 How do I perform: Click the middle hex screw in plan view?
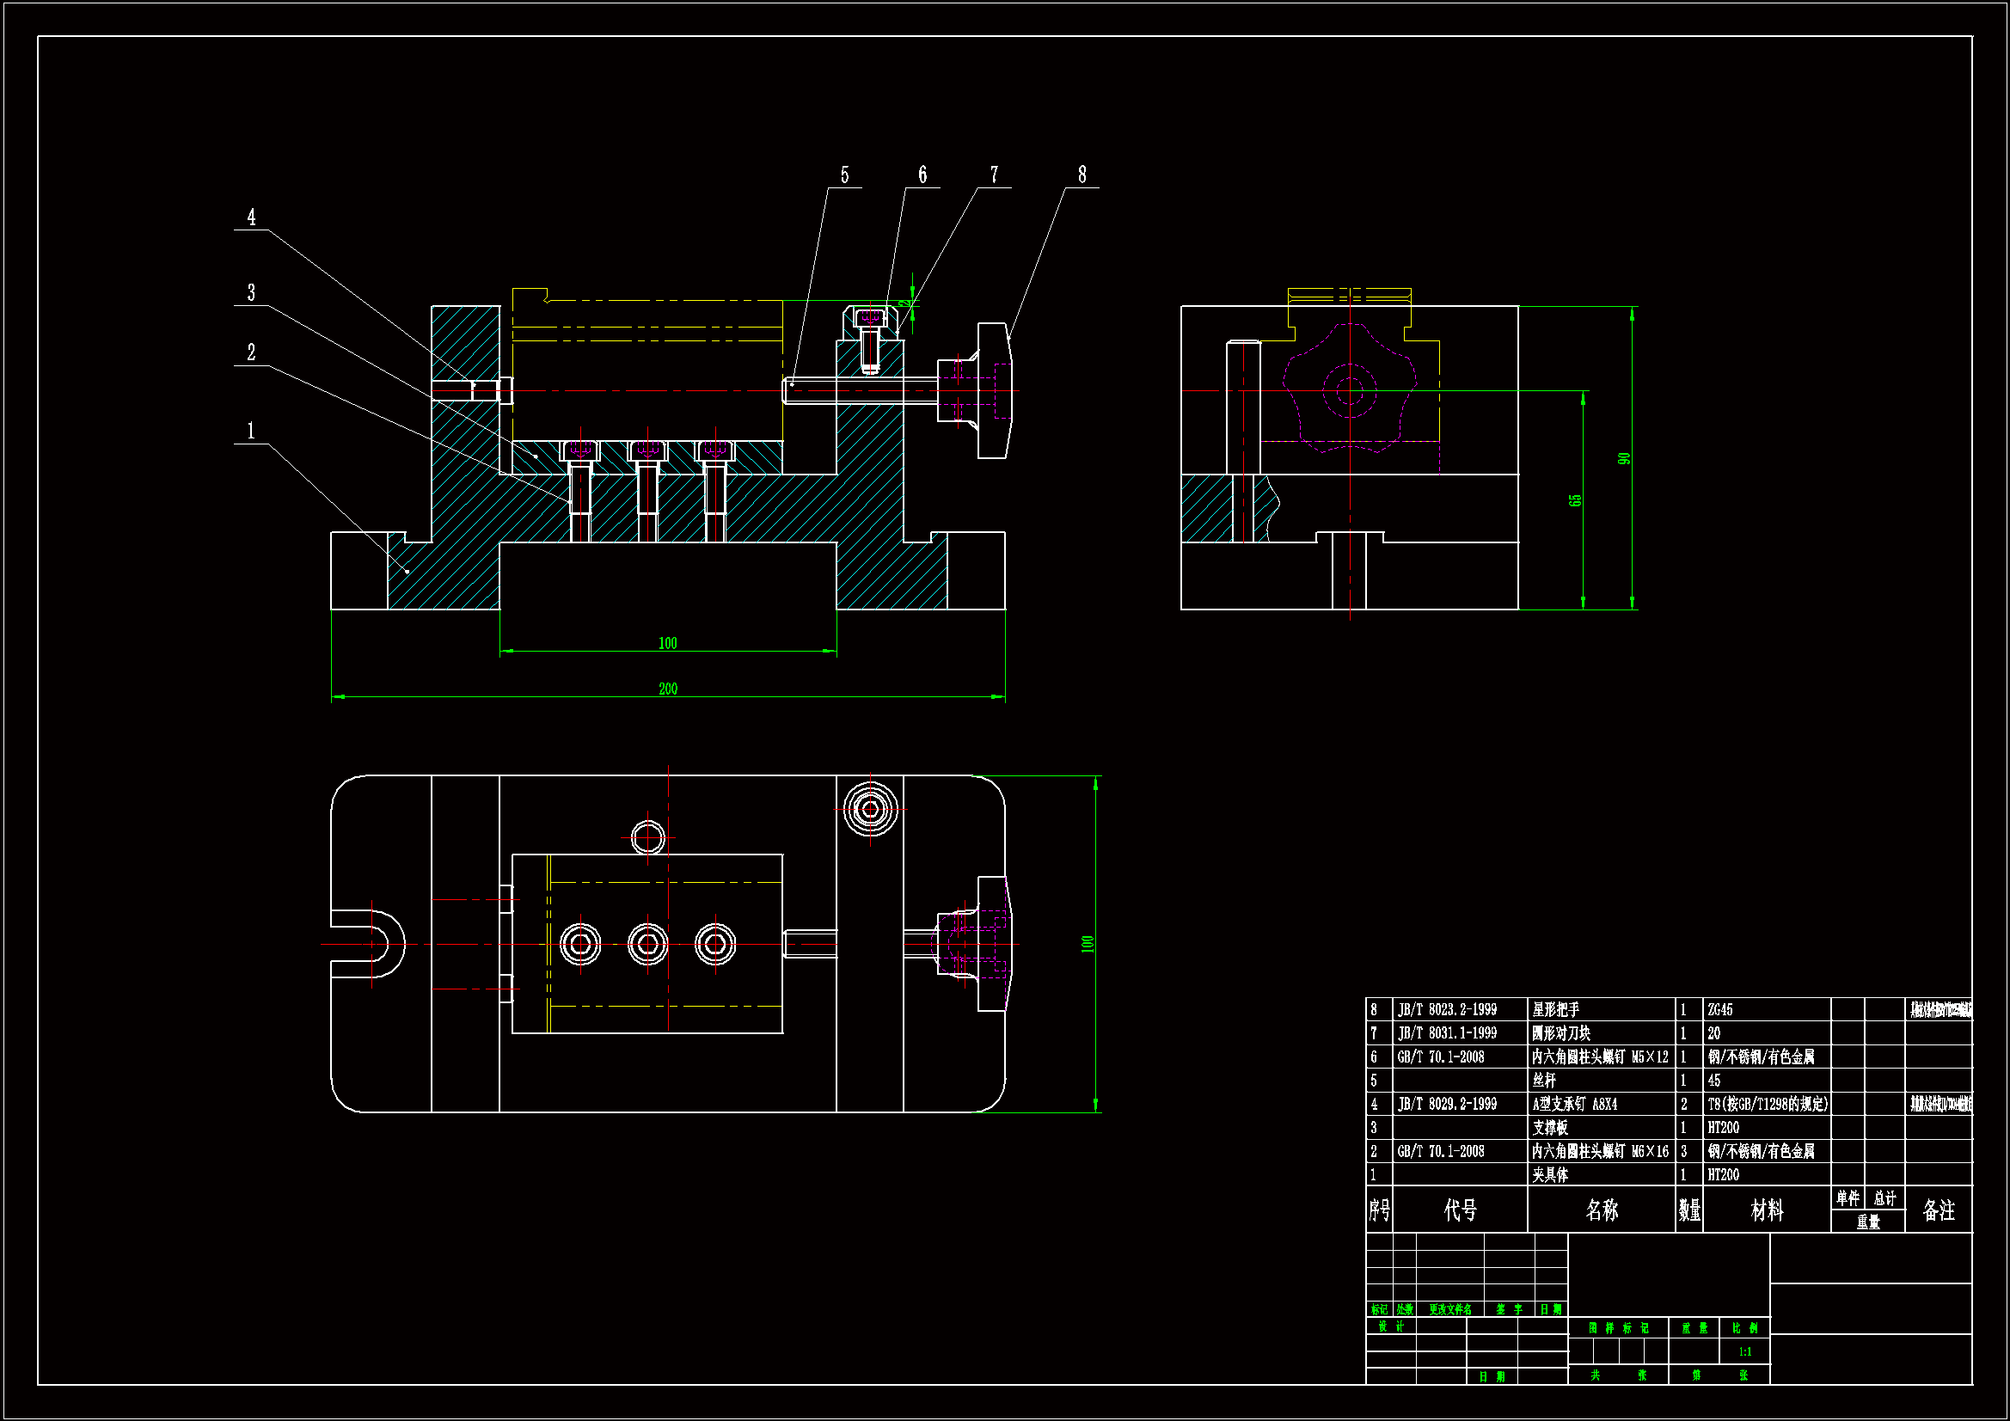click(648, 944)
